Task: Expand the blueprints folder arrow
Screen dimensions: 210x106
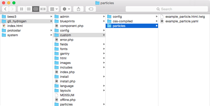Action: point(104,21)
